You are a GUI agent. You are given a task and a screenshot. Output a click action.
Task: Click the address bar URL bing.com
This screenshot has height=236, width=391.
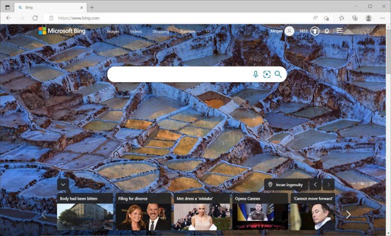click(79, 18)
